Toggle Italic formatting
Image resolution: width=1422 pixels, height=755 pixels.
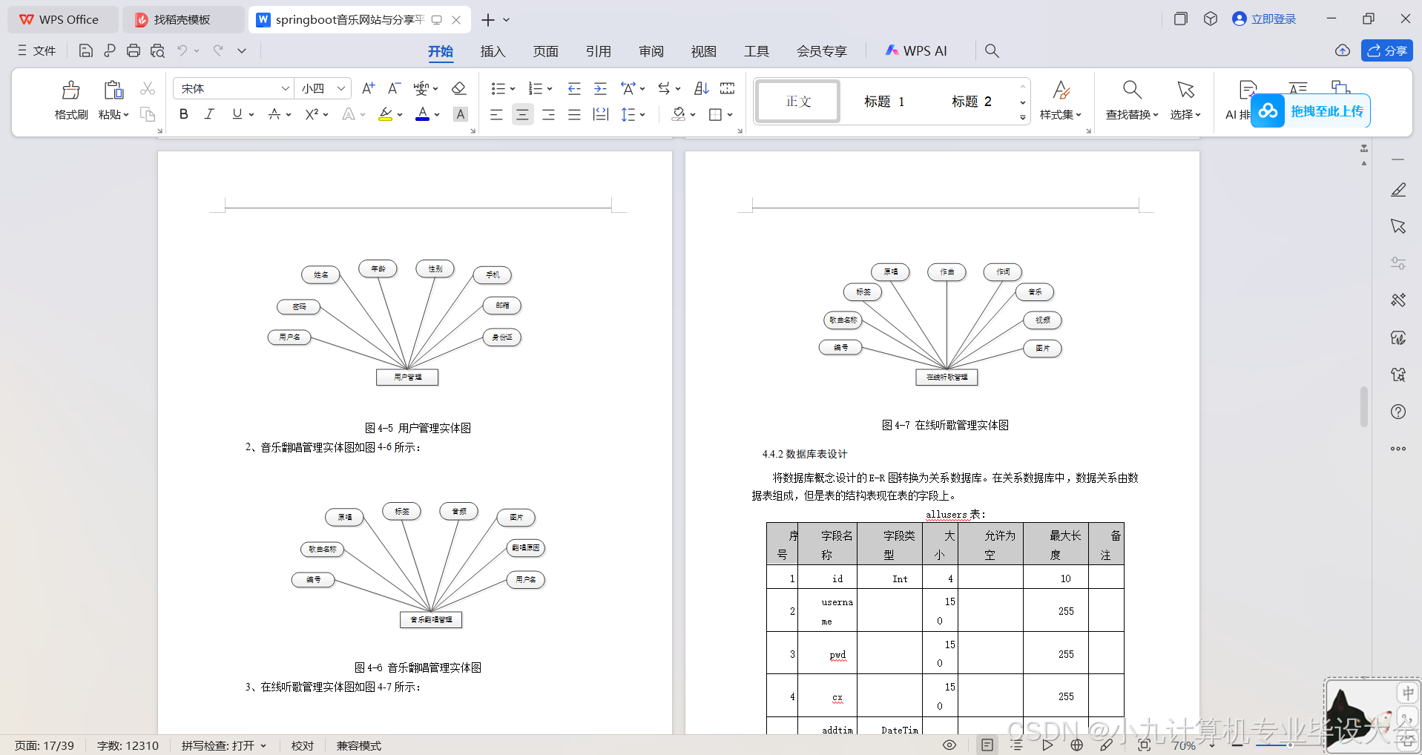(210, 114)
